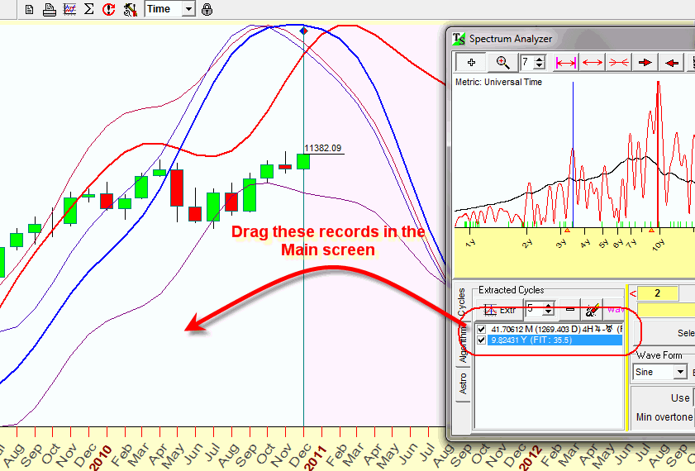Click the printer icon
The width and height of the screenshot is (695, 471).
point(49,9)
